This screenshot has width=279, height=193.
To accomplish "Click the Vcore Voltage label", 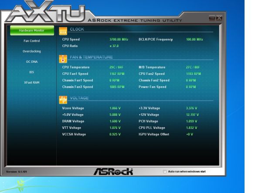I will 73,108.
